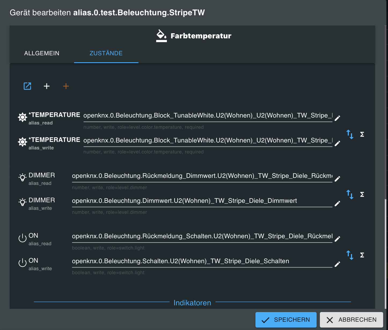Open sigma function editor for ON
This screenshot has height=330, width=388.
[x=362, y=255]
